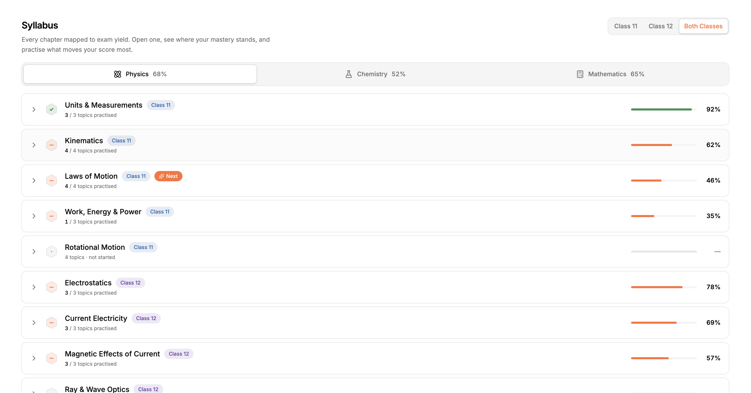
Task: Expand Magnetic Effects of Current chevron
Action: pos(34,358)
